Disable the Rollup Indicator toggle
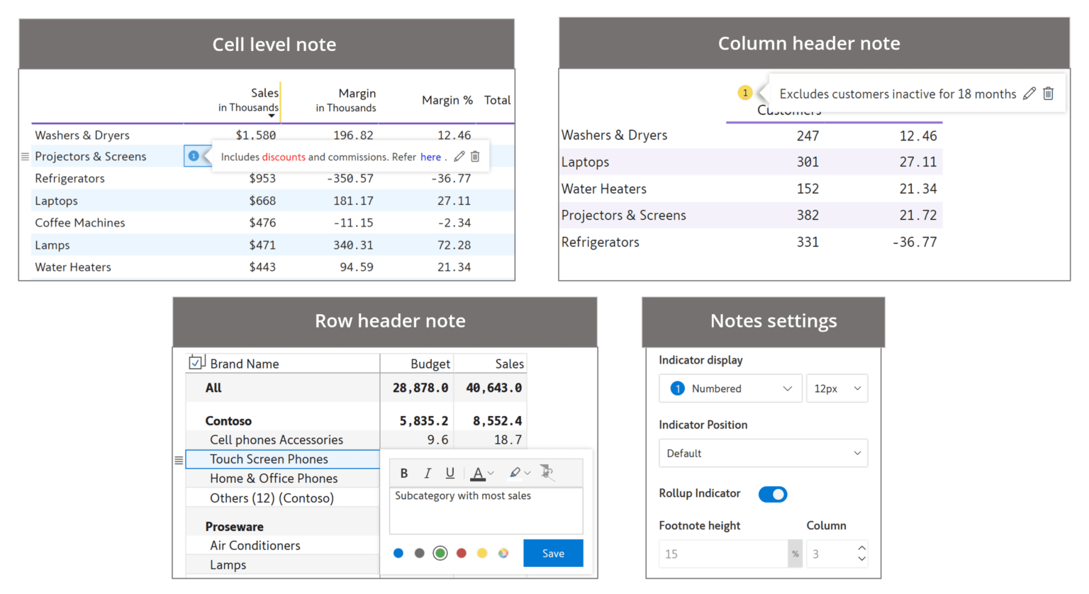 coord(773,494)
